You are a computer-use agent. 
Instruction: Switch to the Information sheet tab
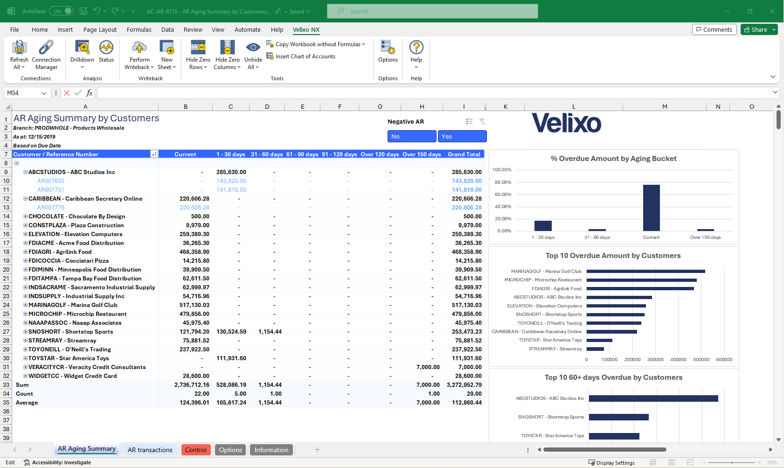[271, 450]
